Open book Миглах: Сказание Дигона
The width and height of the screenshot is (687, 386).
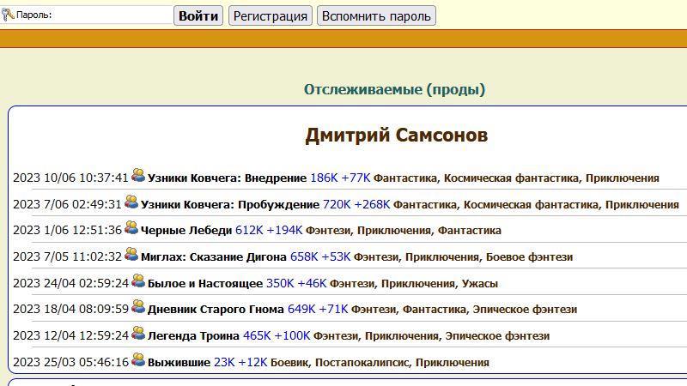pos(213,256)
